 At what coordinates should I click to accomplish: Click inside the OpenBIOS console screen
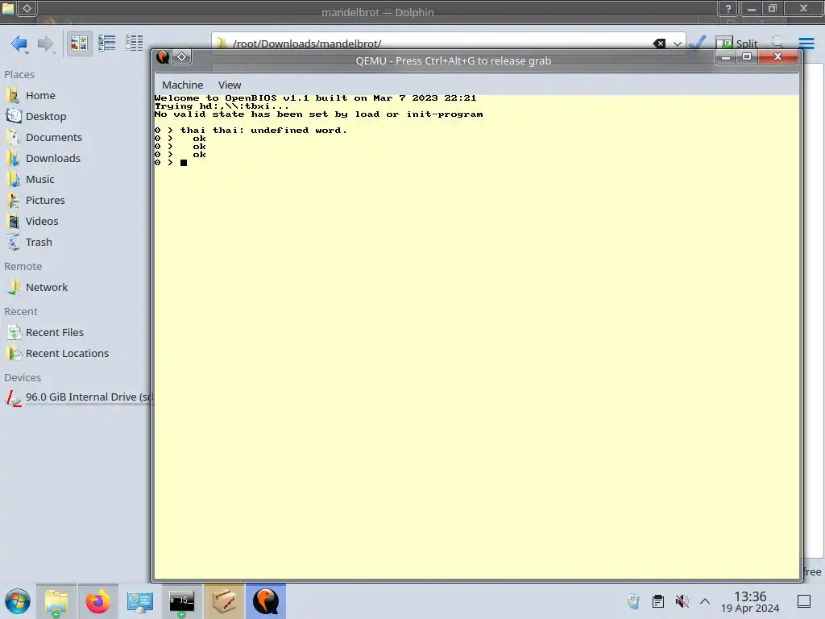477,337
